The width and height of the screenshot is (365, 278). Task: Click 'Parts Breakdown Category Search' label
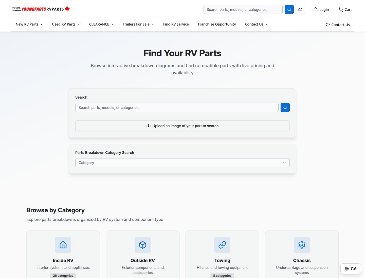click(105, 153)
